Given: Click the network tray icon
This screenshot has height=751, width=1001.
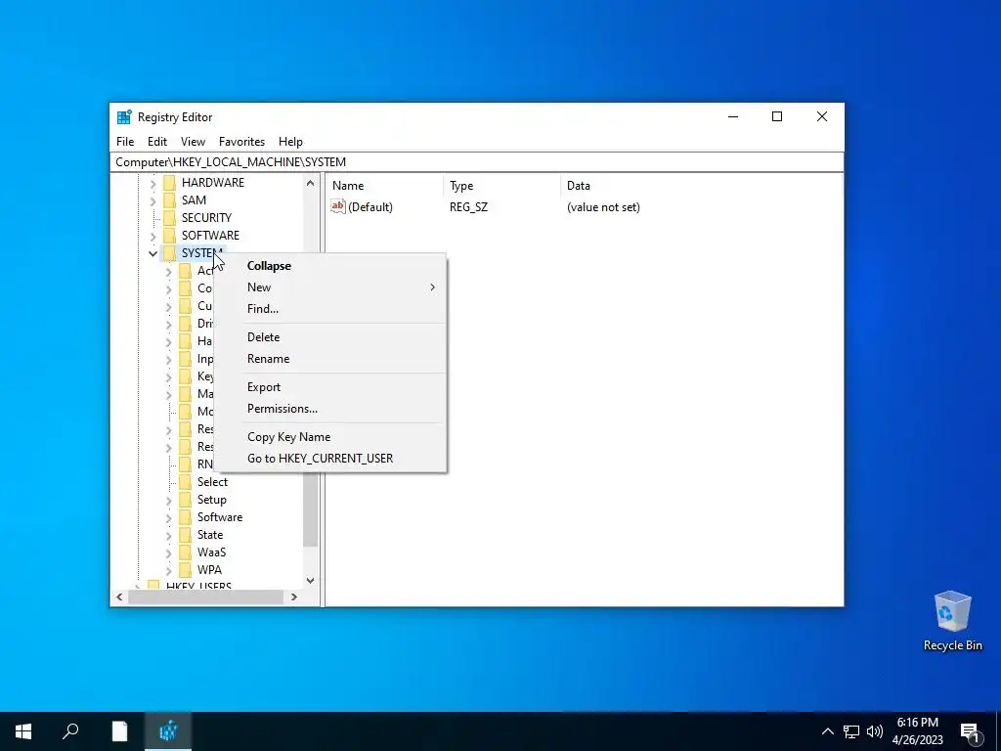Looking at the screenshot, I should [x=851, y=731].
